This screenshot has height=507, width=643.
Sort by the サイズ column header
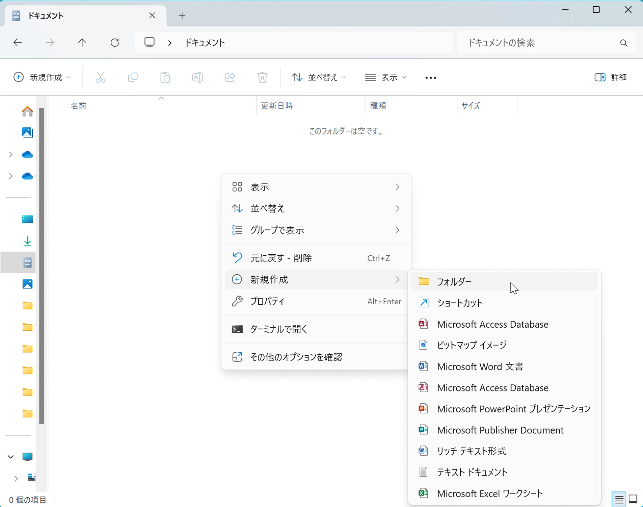tap(487, 106)
